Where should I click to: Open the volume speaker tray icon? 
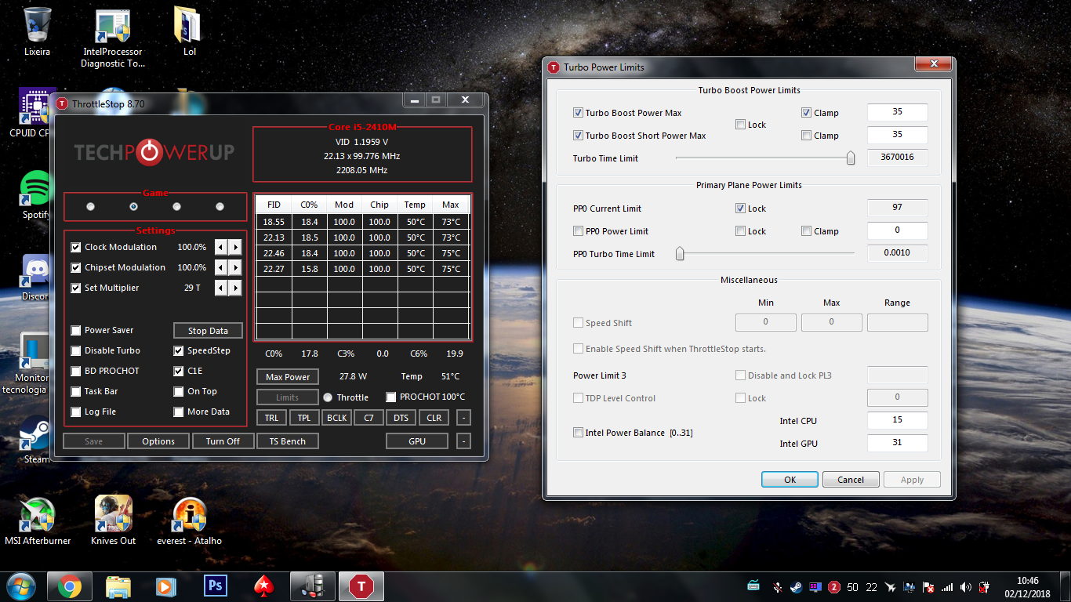tap(966, 586)
